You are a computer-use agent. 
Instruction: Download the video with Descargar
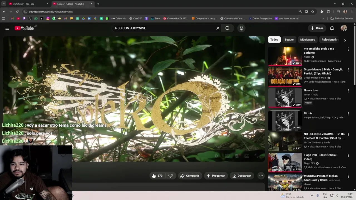[x=242, y=176]
